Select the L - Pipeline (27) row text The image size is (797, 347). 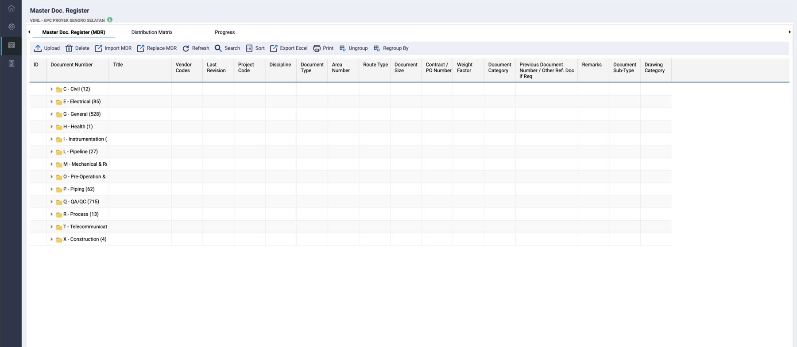click(x=81, y=152)
